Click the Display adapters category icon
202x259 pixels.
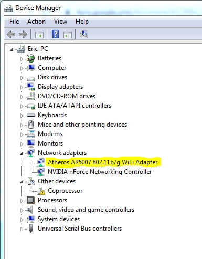coord(31,87)
